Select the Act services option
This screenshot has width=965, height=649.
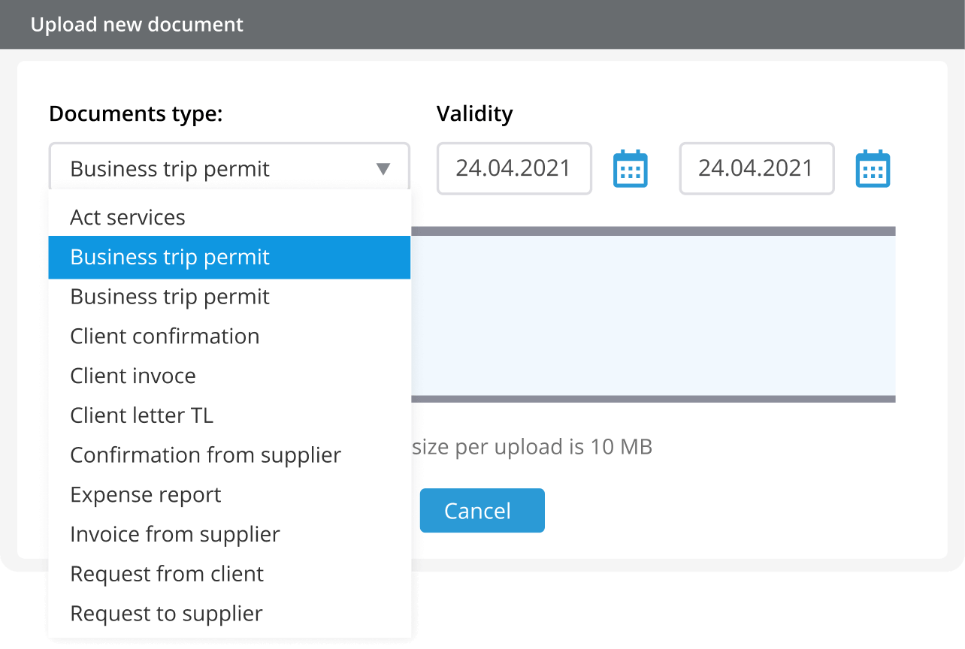pos(128,217)
